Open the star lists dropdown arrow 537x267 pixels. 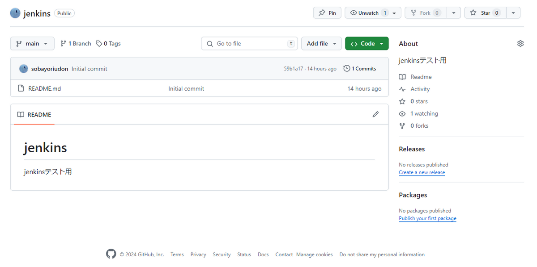click(x=513, y=13)
